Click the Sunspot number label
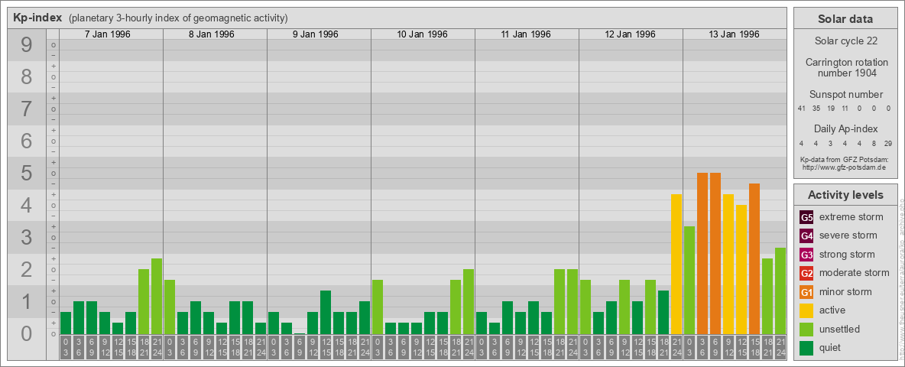 (845, 95)
